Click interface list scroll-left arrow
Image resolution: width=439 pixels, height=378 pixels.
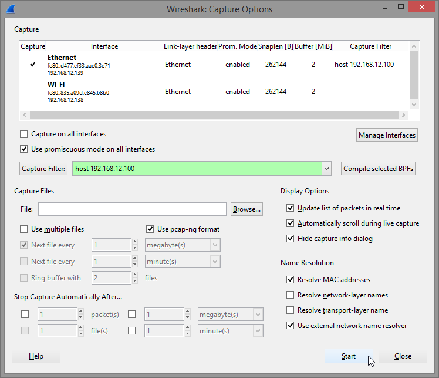[25, 115]
